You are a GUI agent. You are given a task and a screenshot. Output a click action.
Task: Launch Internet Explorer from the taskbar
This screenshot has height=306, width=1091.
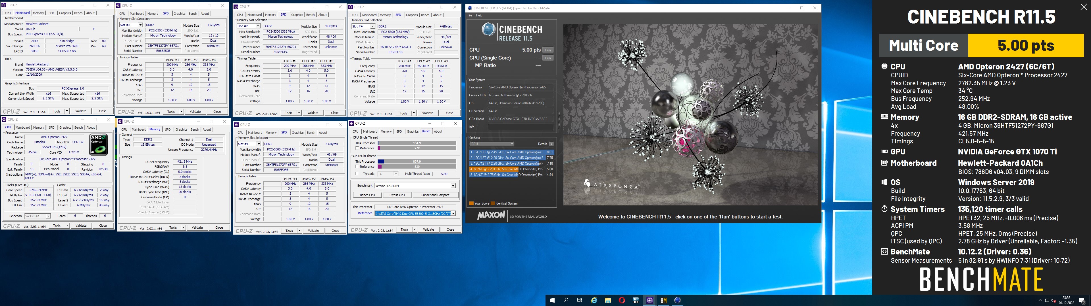(x=594, y=300)
